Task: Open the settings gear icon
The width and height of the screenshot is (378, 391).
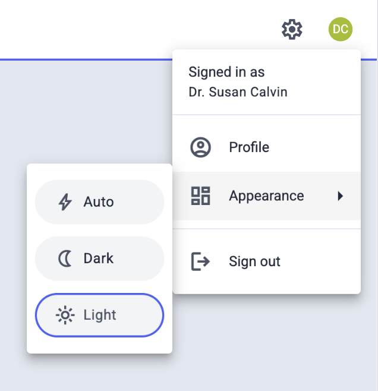Action: (x=292, y=29)
